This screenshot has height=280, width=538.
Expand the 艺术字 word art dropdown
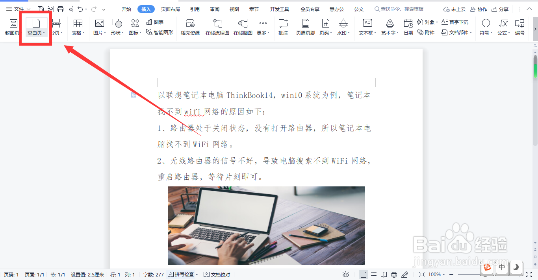coord(398,33)
